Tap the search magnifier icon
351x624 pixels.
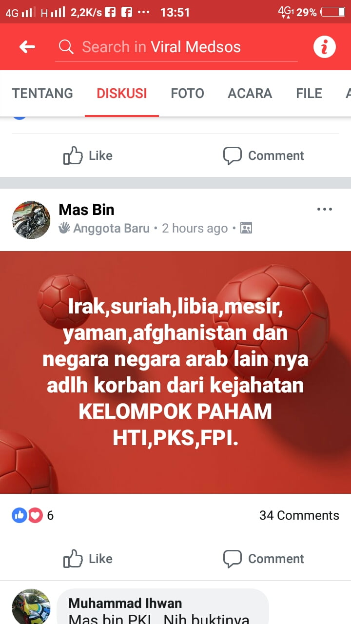66,47
